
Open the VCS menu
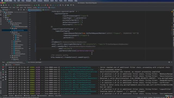click(65, 1)
